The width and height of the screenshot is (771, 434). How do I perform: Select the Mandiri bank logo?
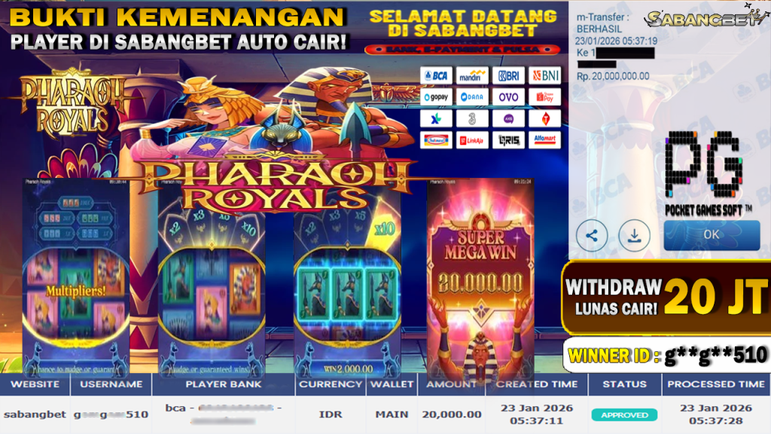(472, 76)
